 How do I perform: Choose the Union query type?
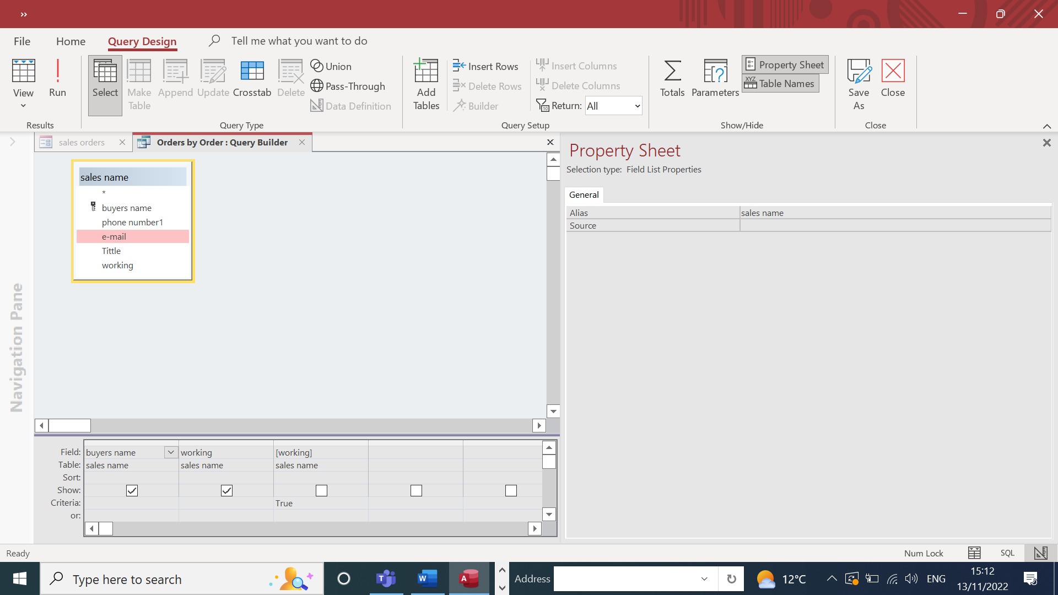pos(331,66)
